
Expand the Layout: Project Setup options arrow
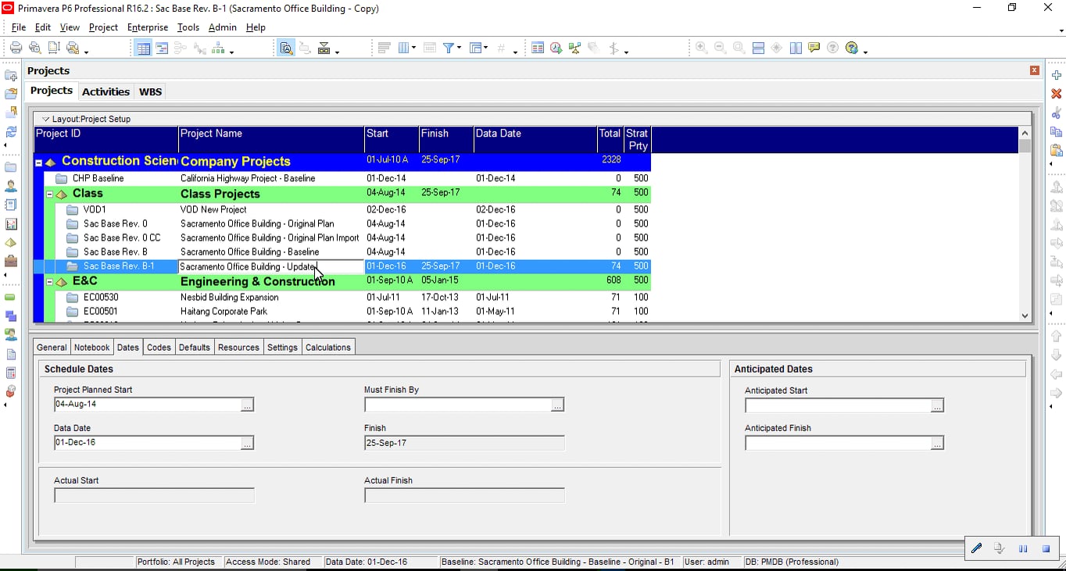coord(45,120)
